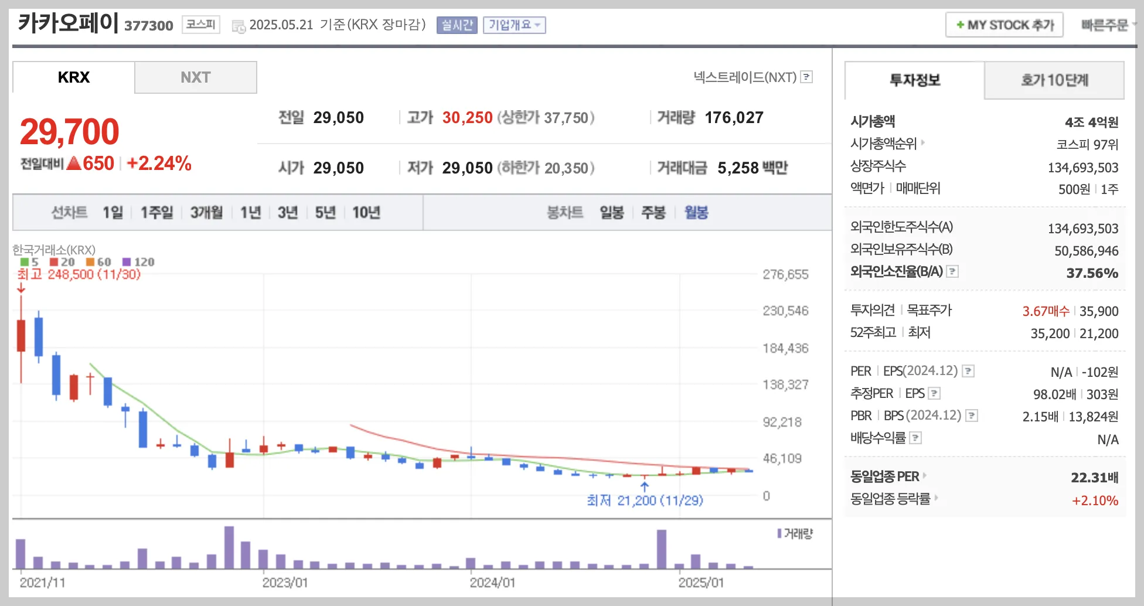Click the 3.67매수 investment opinion value
1144x606 pixels.
1046,311
